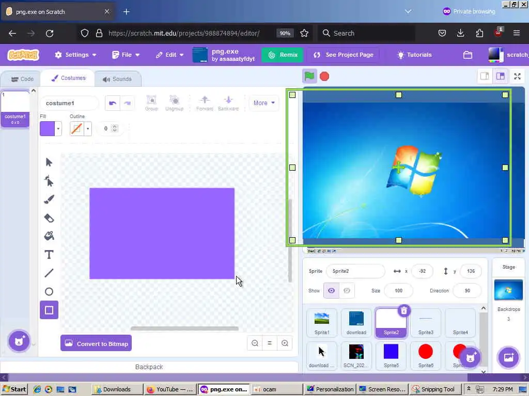Select the png.exe on Scratch browser tab
529x396 pixels.
click(58, 11)
